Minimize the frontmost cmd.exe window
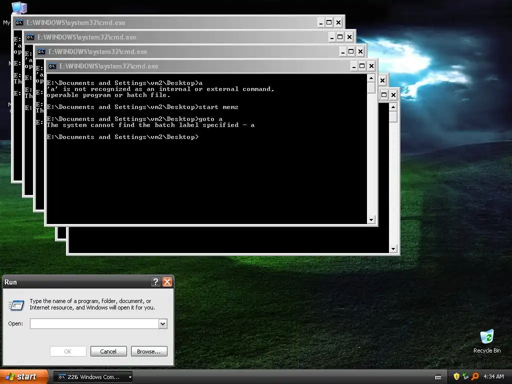512x384 pixels. pyautogui.click(x=353, y=66)
